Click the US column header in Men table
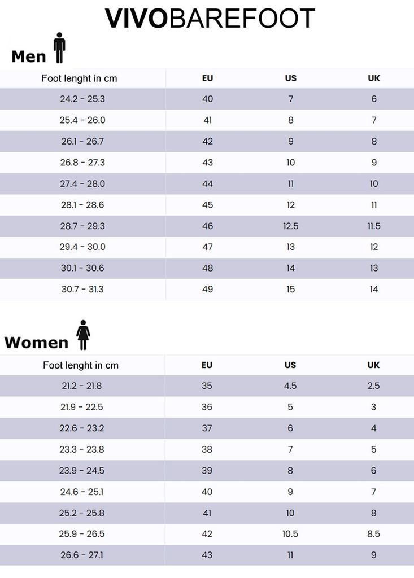The width and height of the screenshot is (414, 578). coord(290,78)
